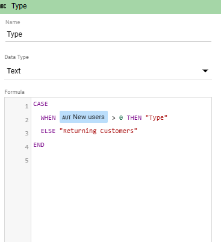Click the "Type" string literal in formula
This screenshot has height=242, width=221.
[157, 118]
